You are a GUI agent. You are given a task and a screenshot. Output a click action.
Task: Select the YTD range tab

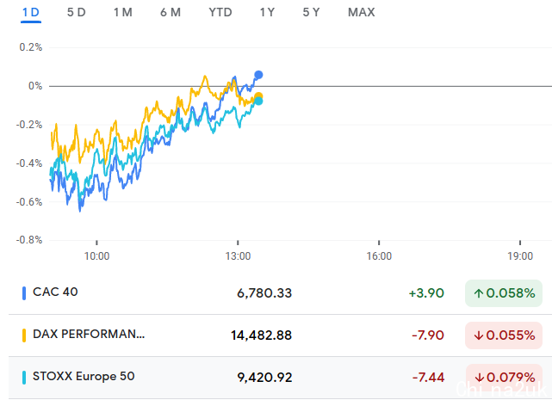click(220, 12)
